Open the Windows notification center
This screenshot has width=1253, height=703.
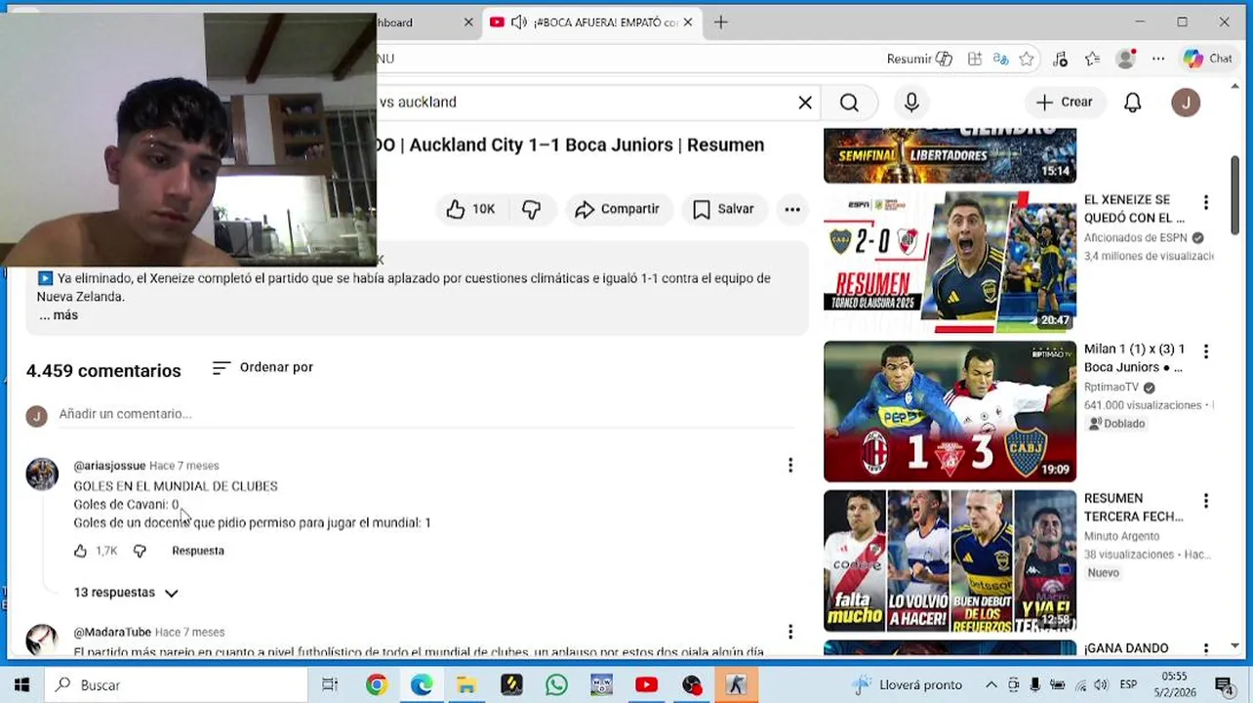click(x=1223, y=685)
